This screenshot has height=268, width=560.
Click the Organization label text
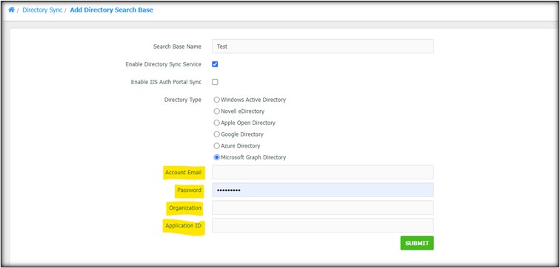click(185, 208)
